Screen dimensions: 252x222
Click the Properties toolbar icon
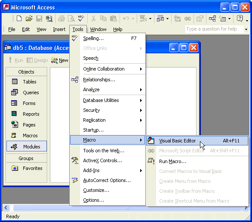[x=200, y=18]
